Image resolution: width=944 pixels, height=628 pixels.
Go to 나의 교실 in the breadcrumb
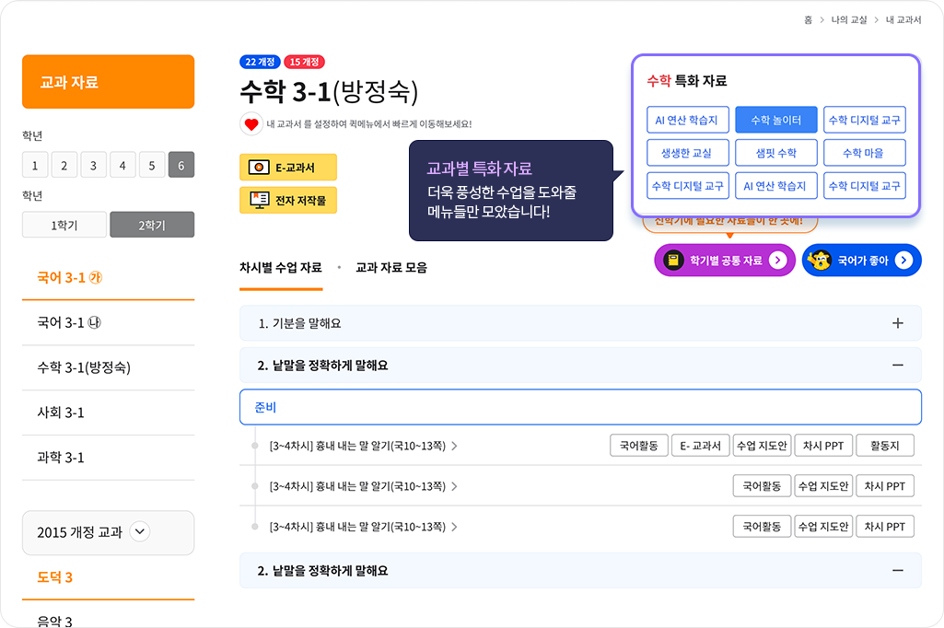849,20
